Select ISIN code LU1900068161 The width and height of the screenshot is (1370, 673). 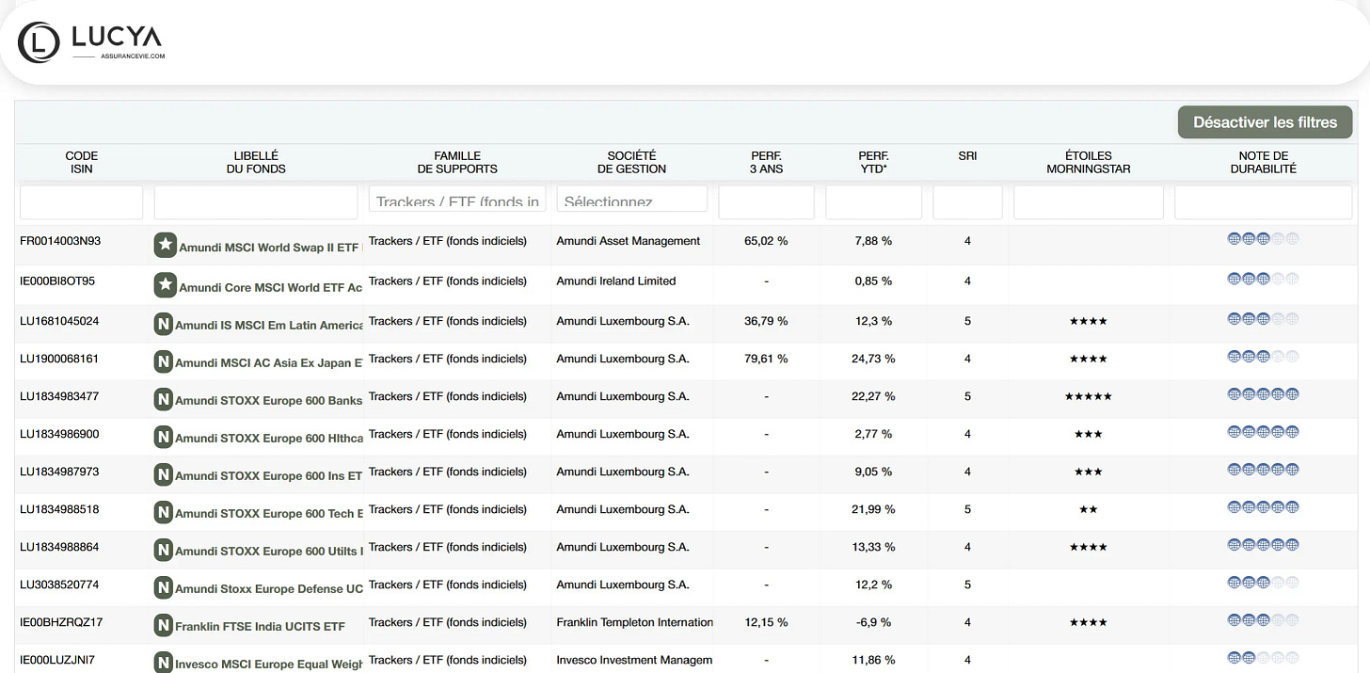[x=59, y=359]
